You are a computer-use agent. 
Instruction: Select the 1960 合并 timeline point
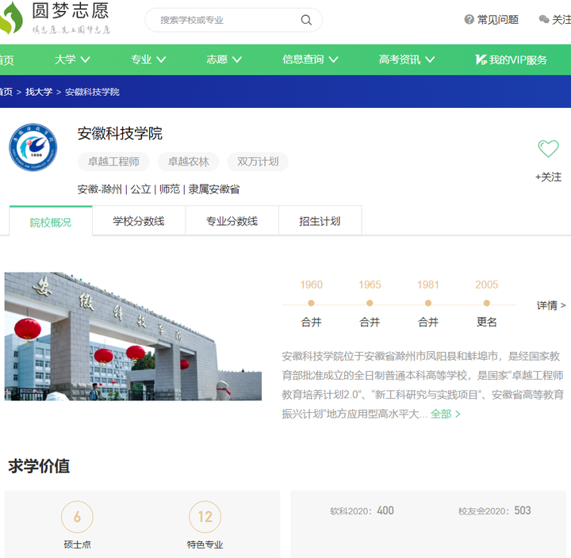click(311, 304)
